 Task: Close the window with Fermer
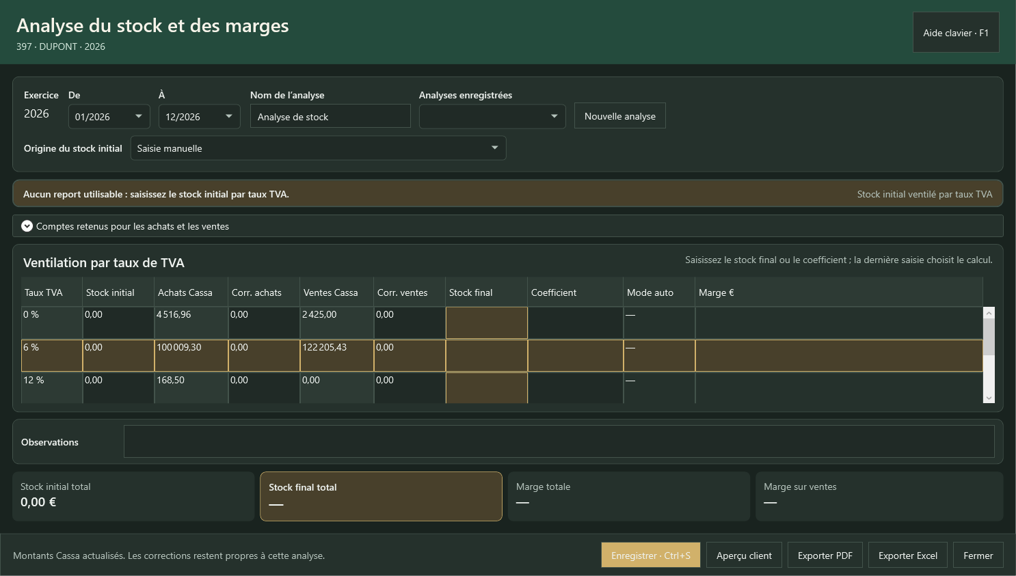coord(978,556)
